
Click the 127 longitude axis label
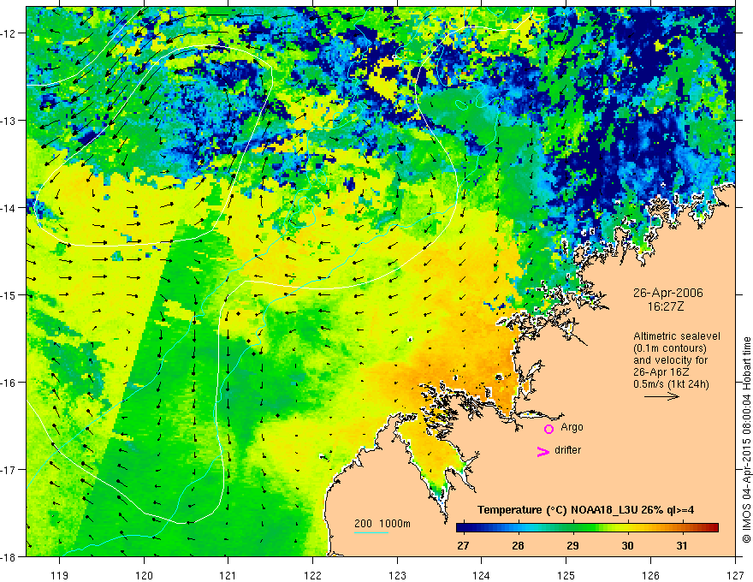(x=735, y=576)
